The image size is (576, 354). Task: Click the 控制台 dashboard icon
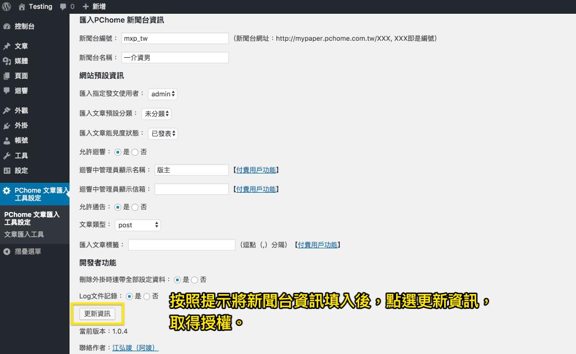click(7, 26)
